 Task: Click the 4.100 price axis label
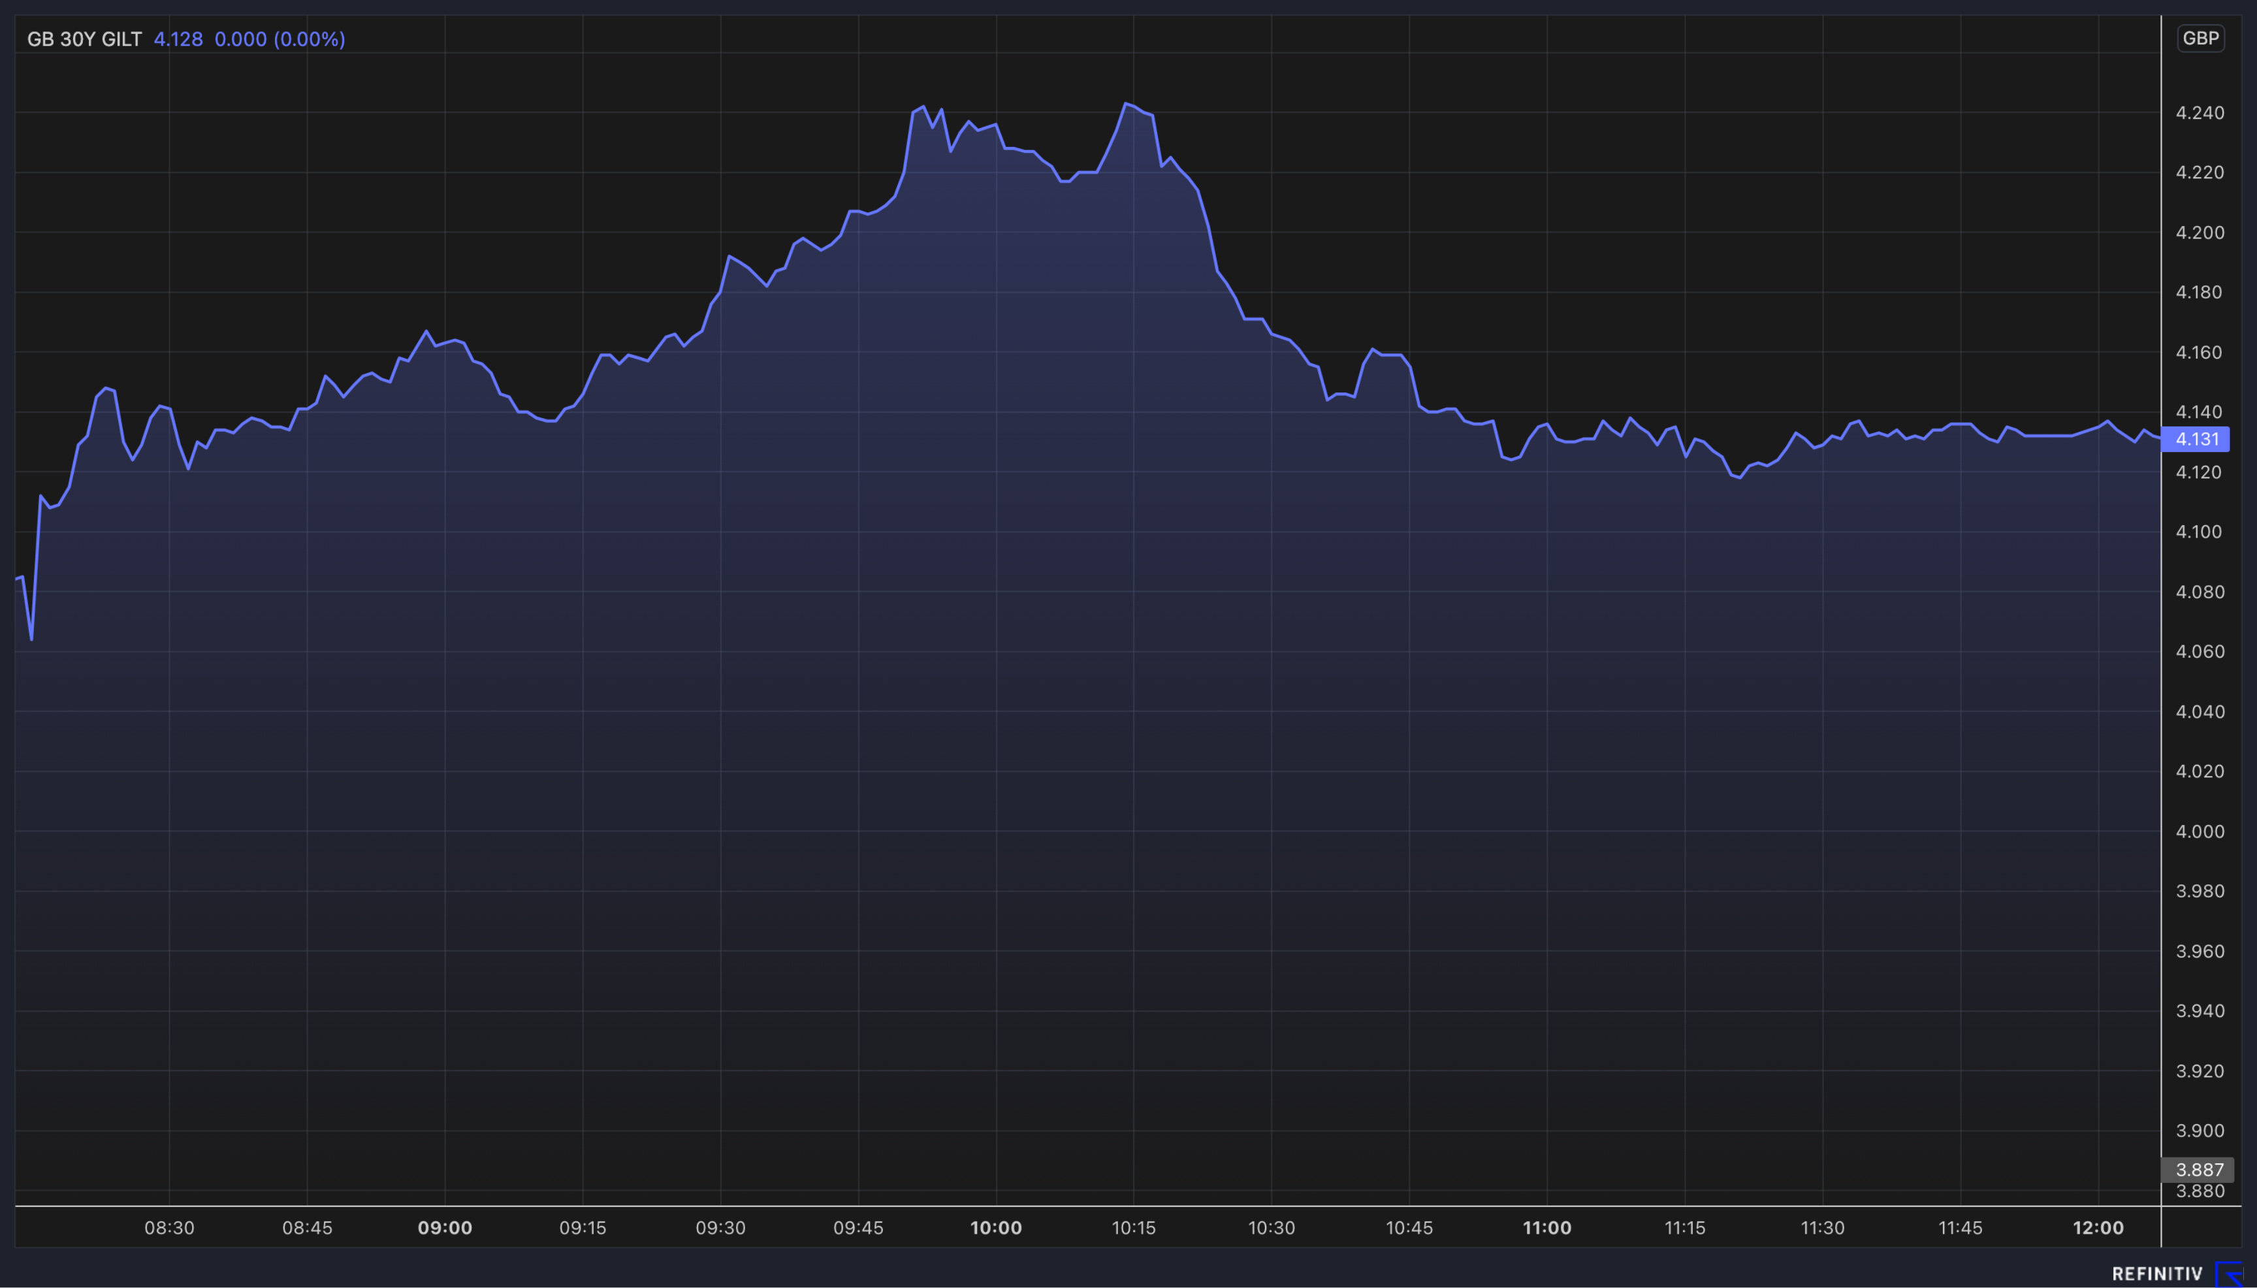tap(2200, 532)
